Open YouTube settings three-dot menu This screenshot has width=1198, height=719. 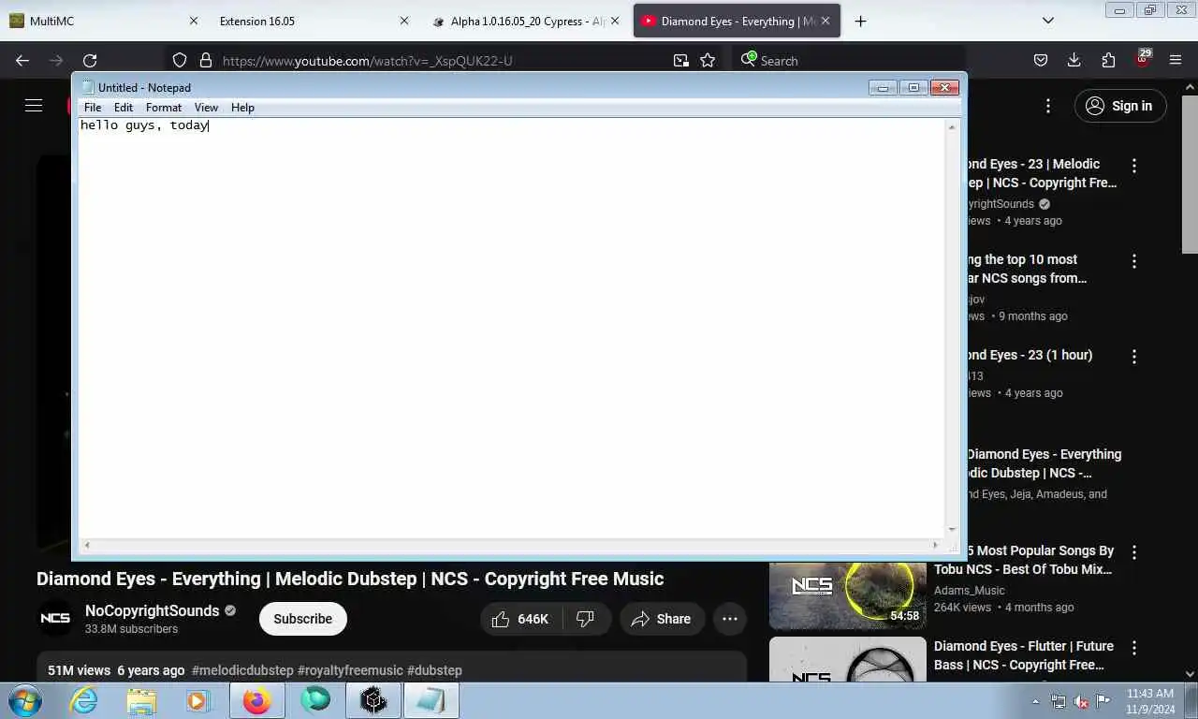point(1048,106)
